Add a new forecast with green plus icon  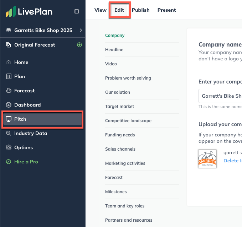[79, 45]
